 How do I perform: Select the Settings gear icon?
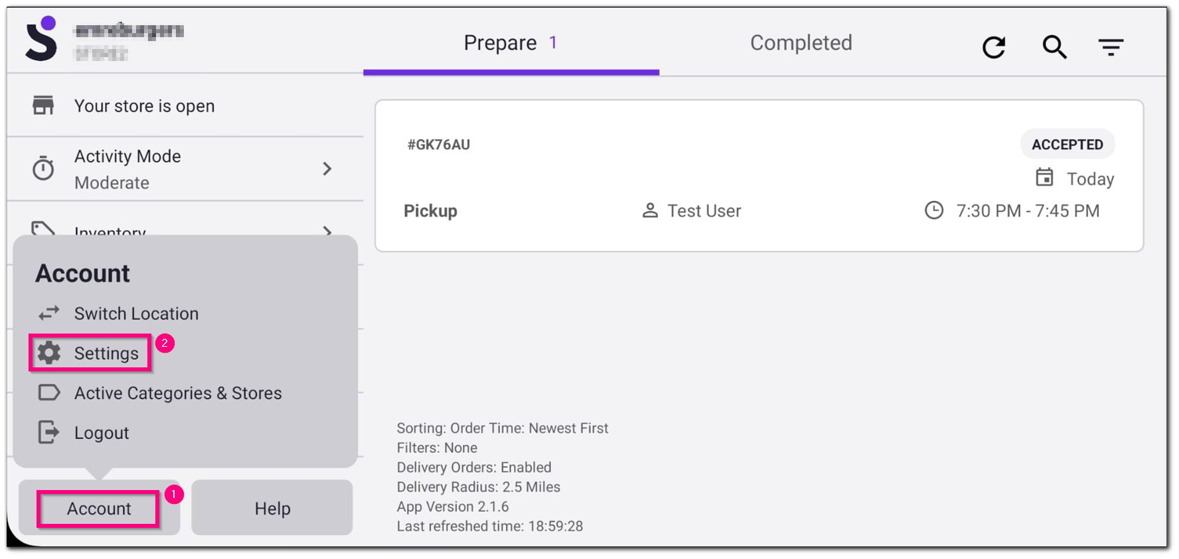pos(48,352)
